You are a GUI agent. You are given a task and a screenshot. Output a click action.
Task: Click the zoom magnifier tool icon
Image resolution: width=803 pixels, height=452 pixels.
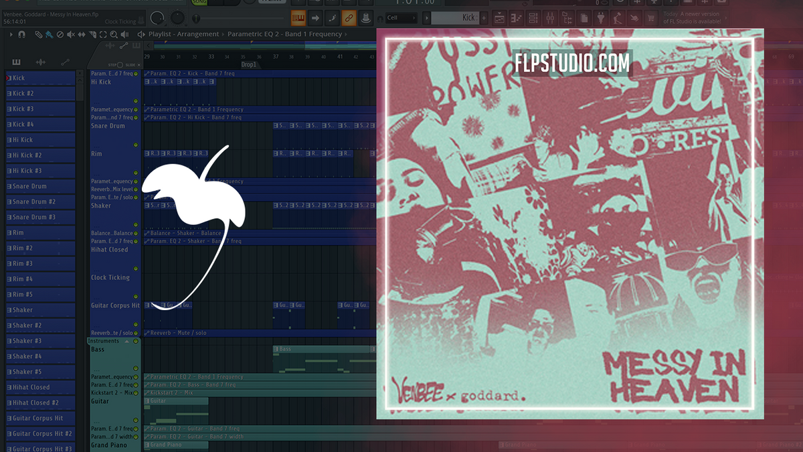click(x=113, y=33)
